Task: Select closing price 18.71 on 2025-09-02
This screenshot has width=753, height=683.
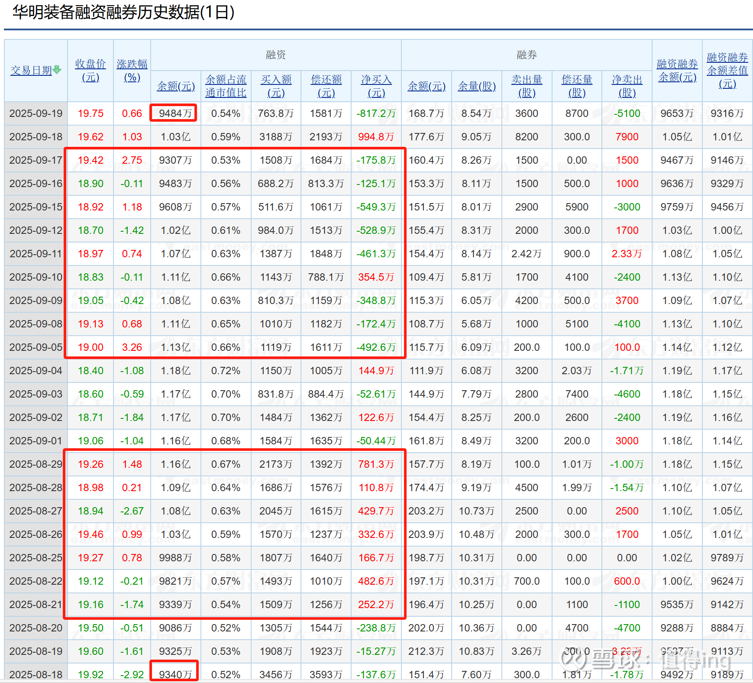Action: coord(90,418)
